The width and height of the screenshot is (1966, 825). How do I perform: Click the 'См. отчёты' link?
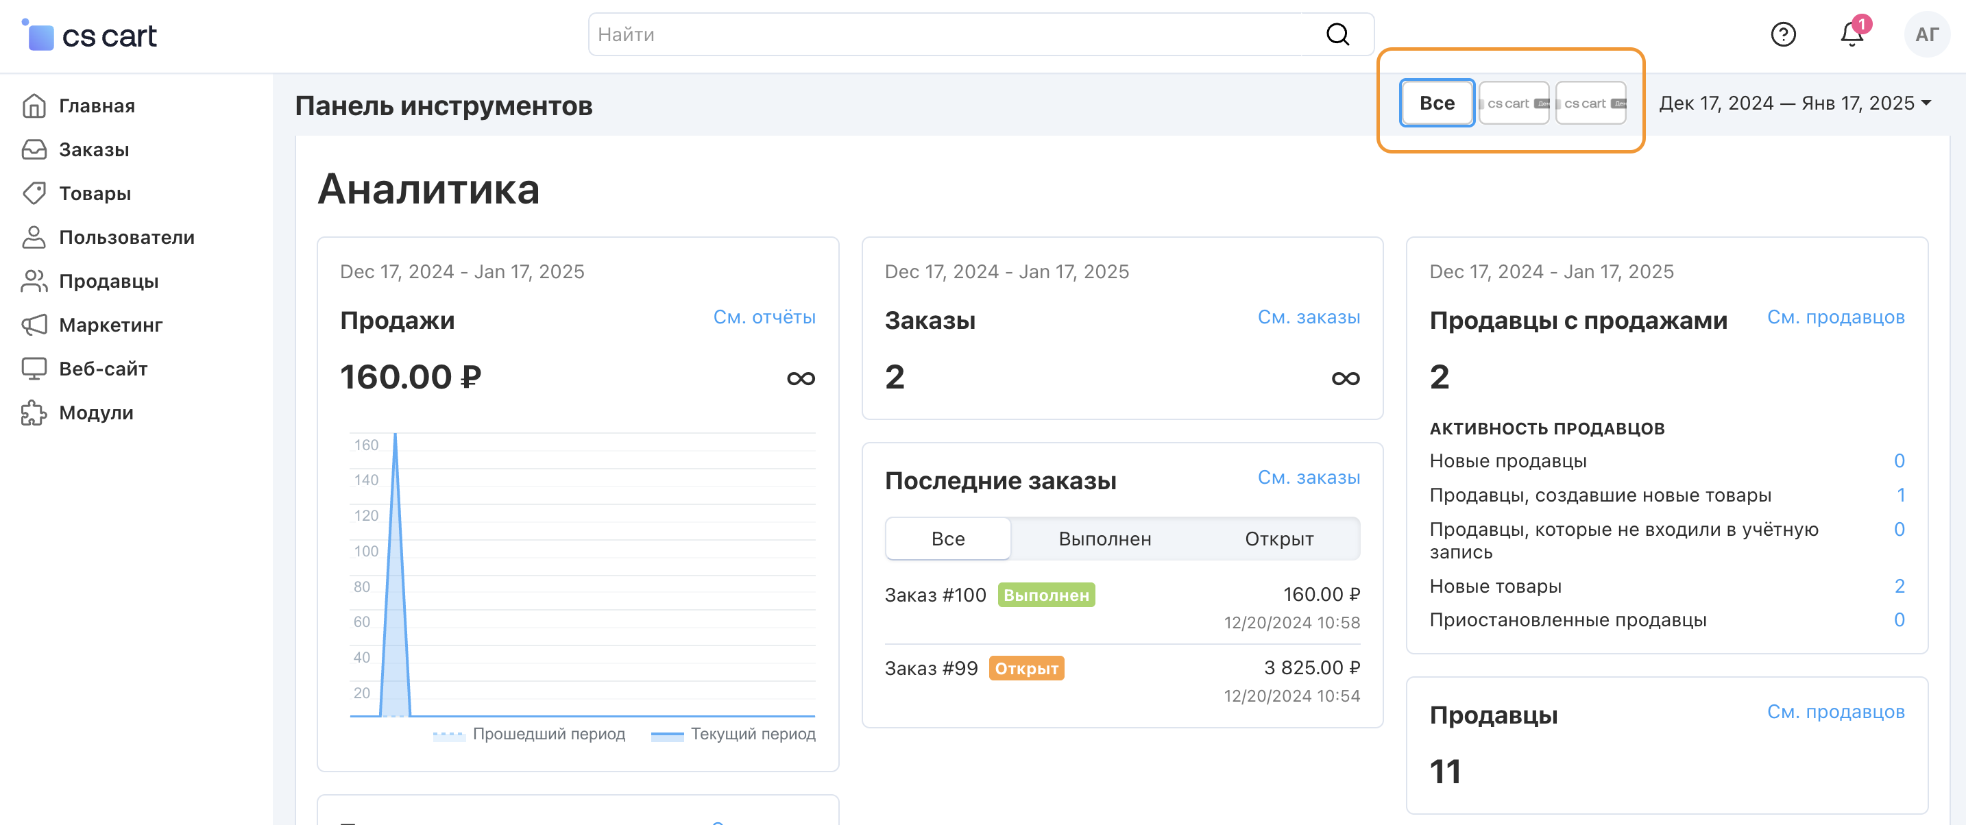(x=764, y=317)
